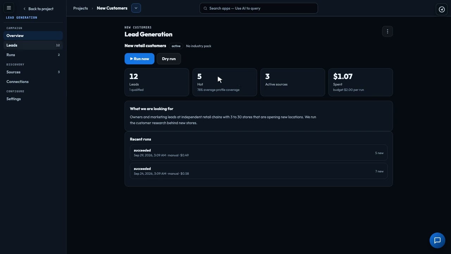
Task: Click the compass icon in top right
Action: coord(441,10)
